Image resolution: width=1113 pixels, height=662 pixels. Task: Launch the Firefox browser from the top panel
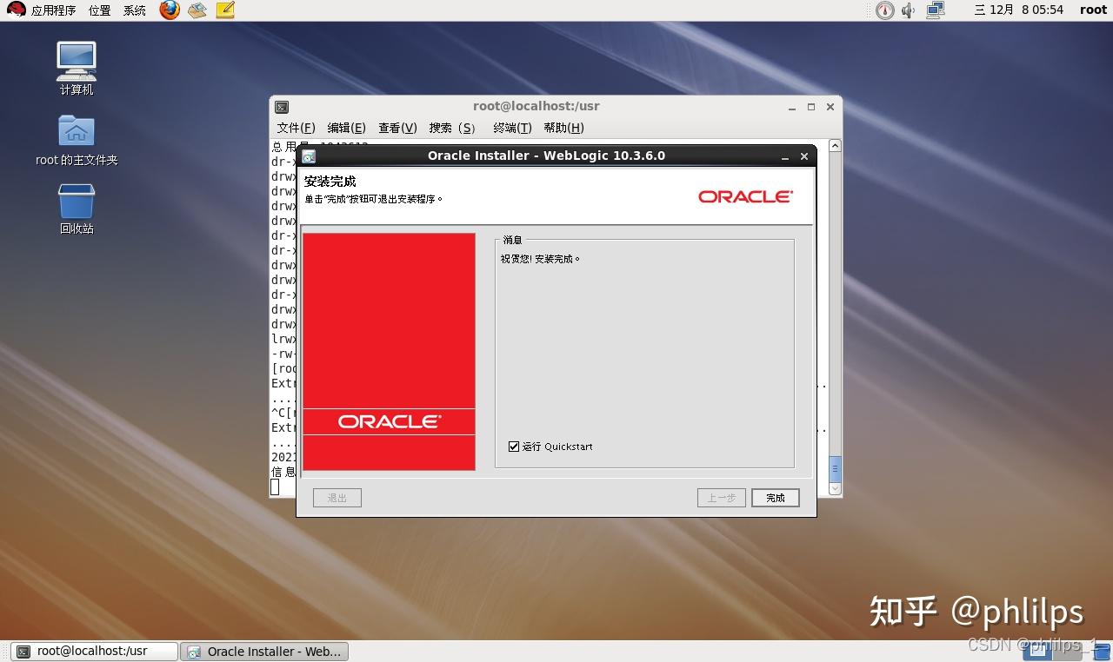(170, 10)
